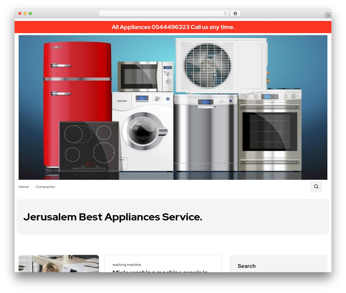Click the Search widget heading

247,266
